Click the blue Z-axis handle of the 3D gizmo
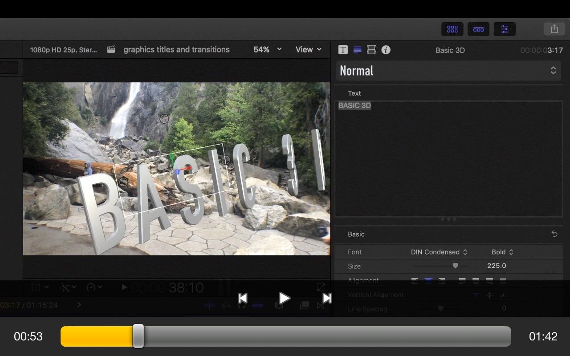570x356 pixels. pyautogui.click(x=177, y=172)
